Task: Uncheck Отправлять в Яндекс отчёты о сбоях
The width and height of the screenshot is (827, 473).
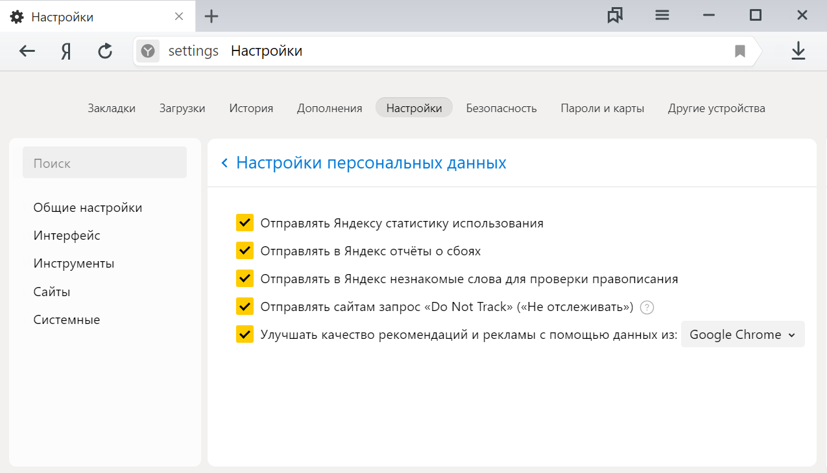Action: (245, 251)
